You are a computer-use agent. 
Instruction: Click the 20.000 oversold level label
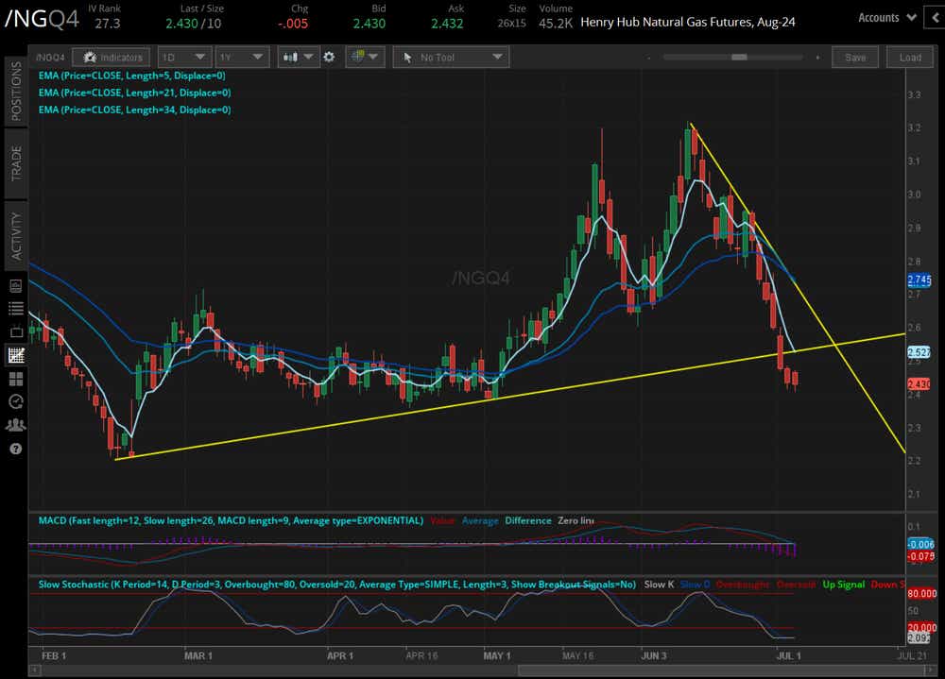[x=922, y=628]
